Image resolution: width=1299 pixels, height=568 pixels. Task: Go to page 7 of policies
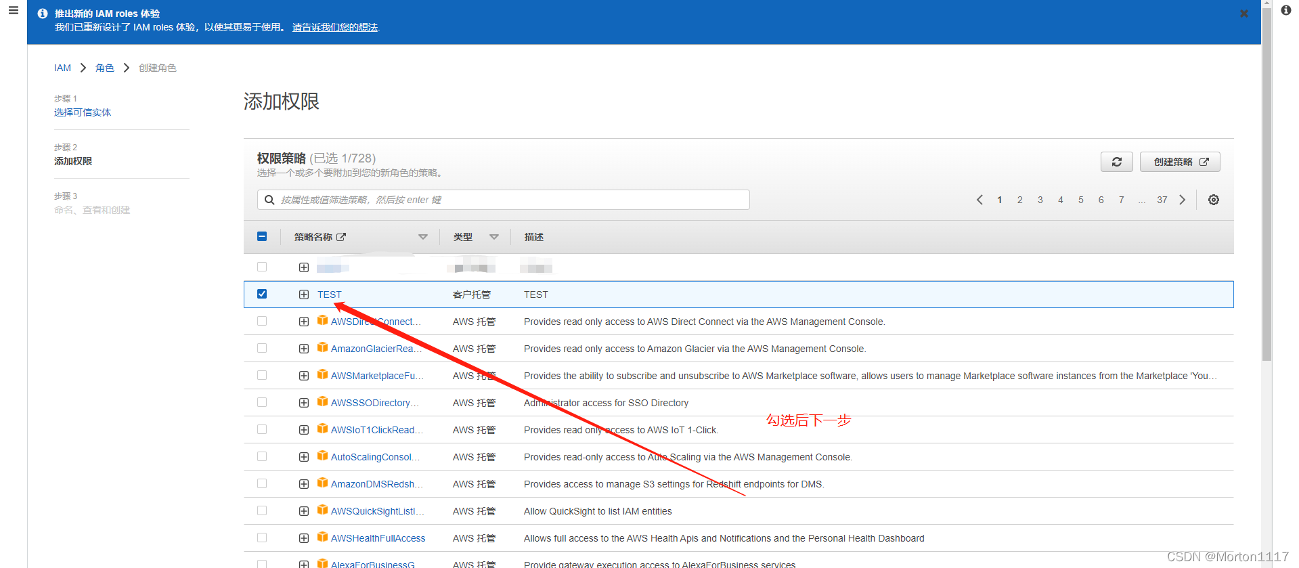pos(1121,200)
